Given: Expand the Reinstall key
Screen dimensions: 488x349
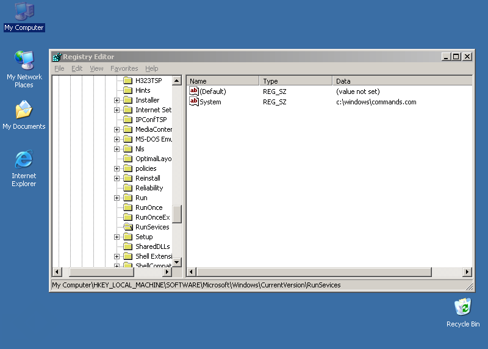Looking at the screenshot, I should (x=117, y=178).
